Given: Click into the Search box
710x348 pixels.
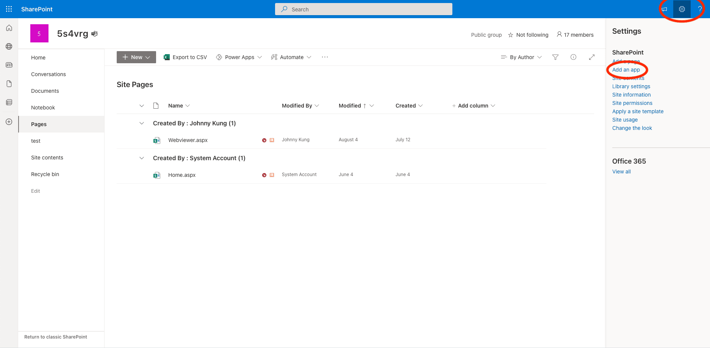Looking at the screenshot, I should [x=364, y=9].
